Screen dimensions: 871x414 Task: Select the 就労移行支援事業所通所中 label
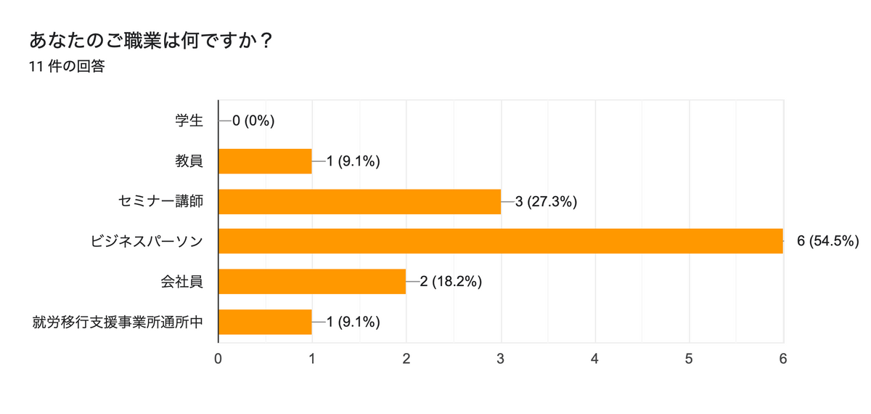118,322
